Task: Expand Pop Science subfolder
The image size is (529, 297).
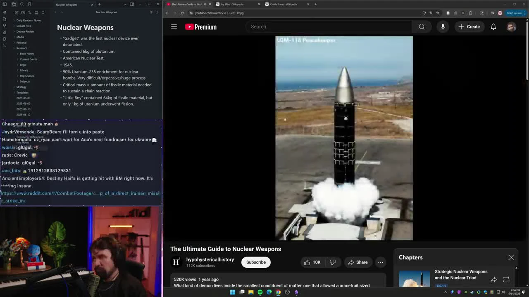Action: point(27,76)
